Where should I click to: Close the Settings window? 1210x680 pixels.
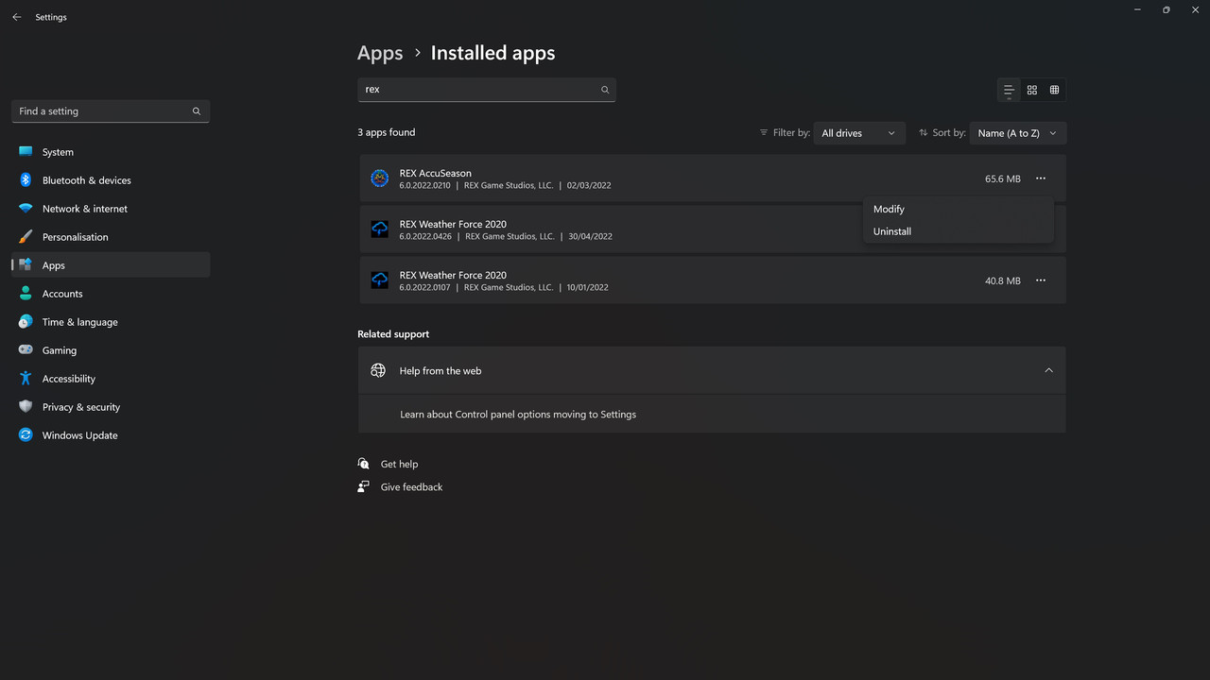(1195, 9)
